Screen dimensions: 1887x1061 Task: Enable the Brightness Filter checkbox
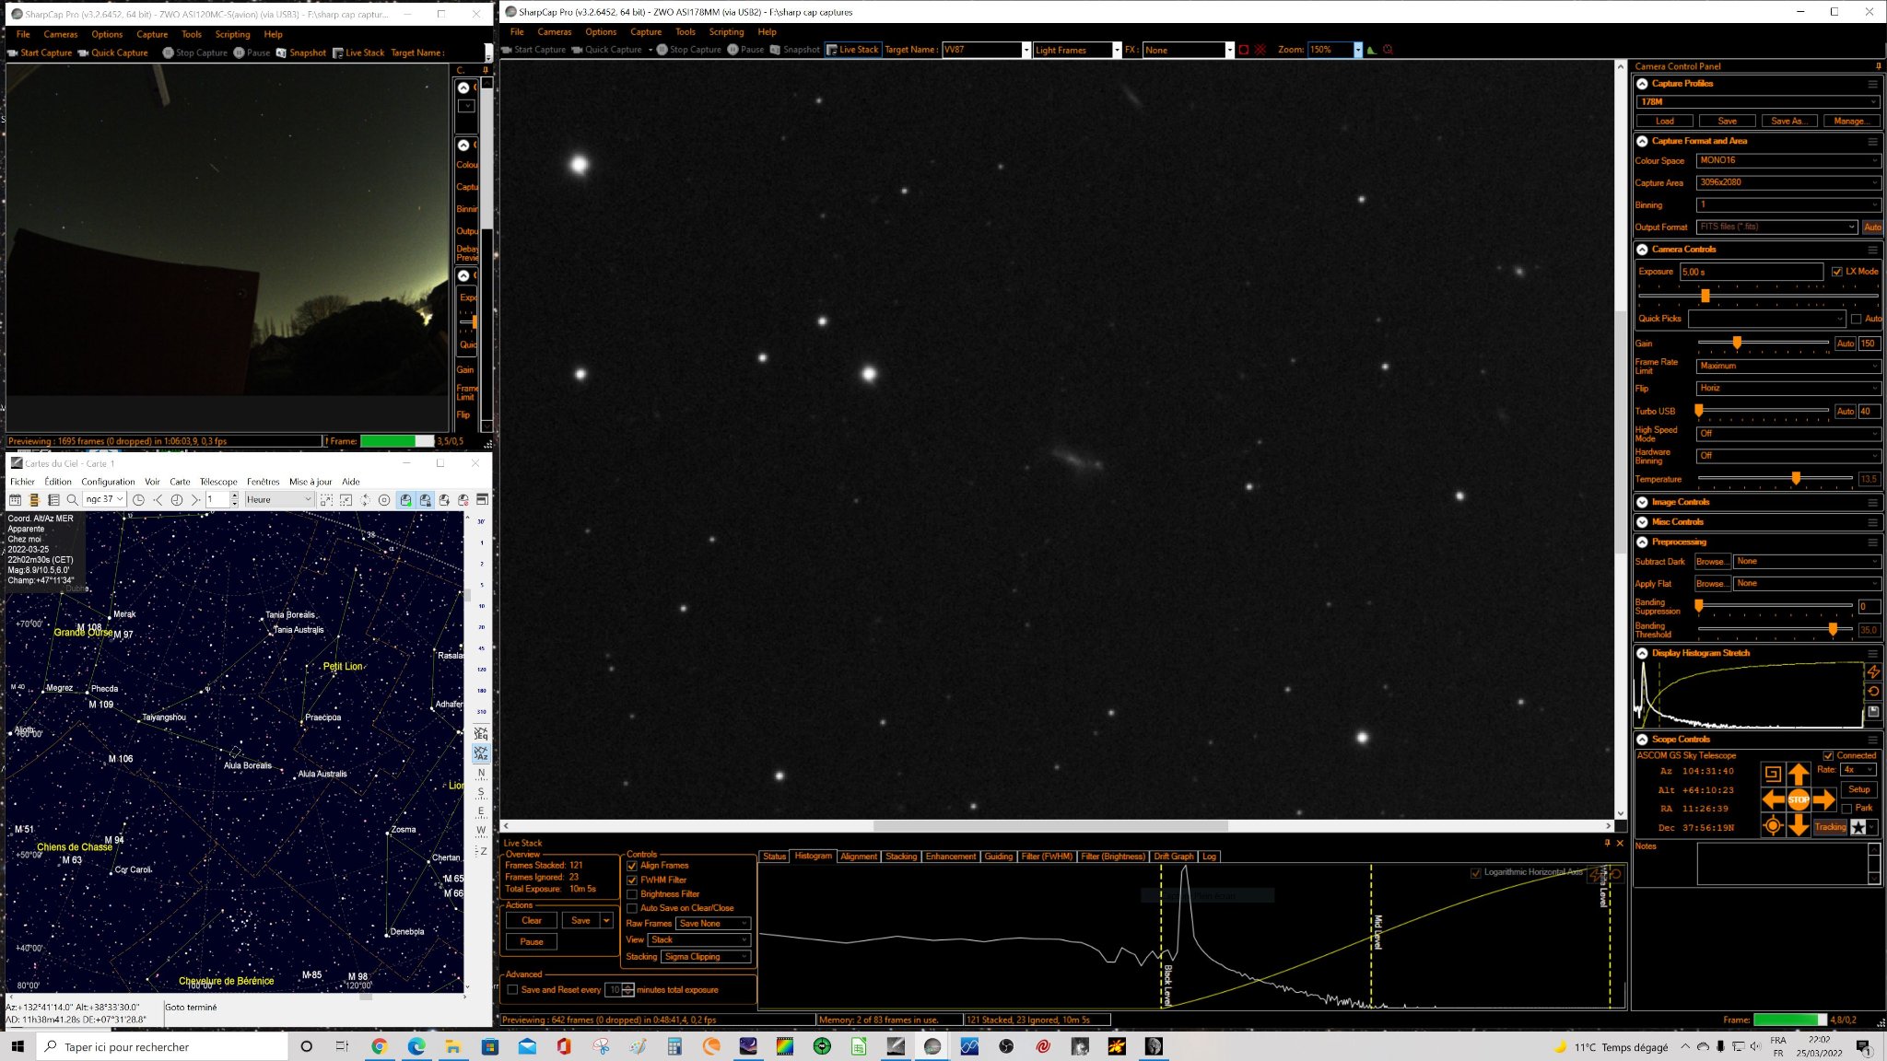pos(632,894)
